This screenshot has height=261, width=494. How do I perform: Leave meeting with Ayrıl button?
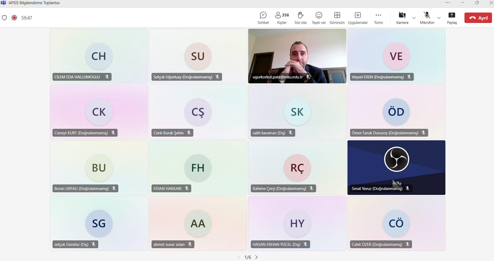478,18
